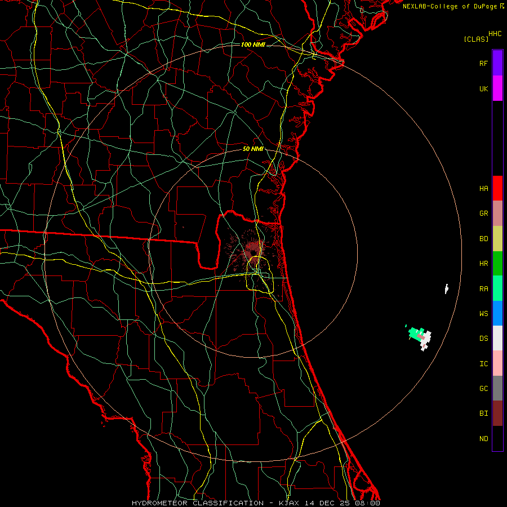Screen dimensions: 507x507
Task: Click the 100 NMI range ring label
Action: tap(253, 45)
